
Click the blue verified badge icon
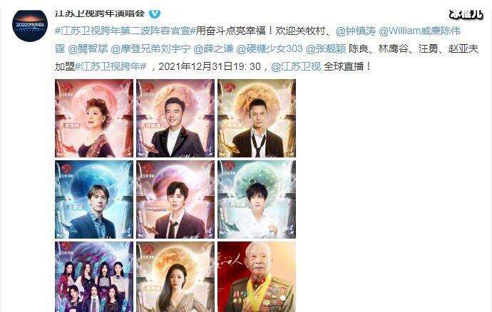(154, 14)
